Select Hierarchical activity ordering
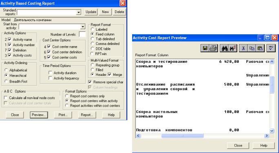The image size is (279, 153). 6,75
